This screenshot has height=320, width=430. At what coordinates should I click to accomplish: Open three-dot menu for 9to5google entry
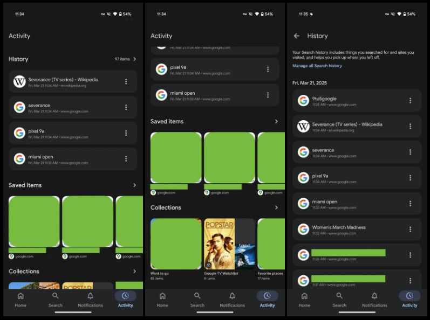pyautogui.click(x=410, y=101)
